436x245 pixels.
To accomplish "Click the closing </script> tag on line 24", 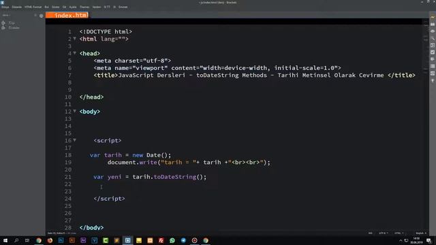I will 109,199.
